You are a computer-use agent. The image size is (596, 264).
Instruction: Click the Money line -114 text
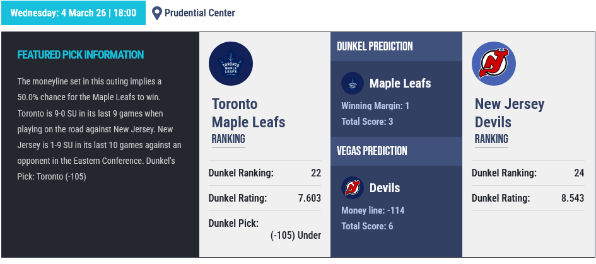pyautogui.click(x=373, y=210)
